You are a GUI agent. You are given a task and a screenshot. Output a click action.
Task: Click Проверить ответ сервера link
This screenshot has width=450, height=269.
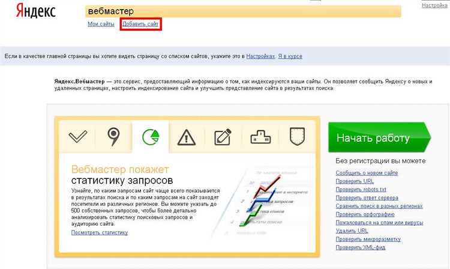[x=367, y=198]
